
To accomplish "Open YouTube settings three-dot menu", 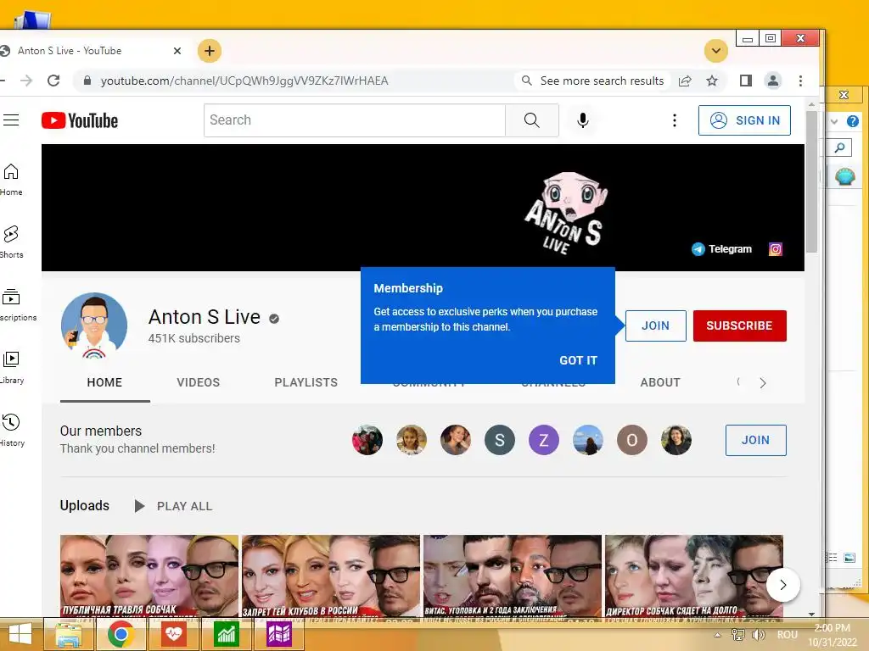I will (675, 120).
